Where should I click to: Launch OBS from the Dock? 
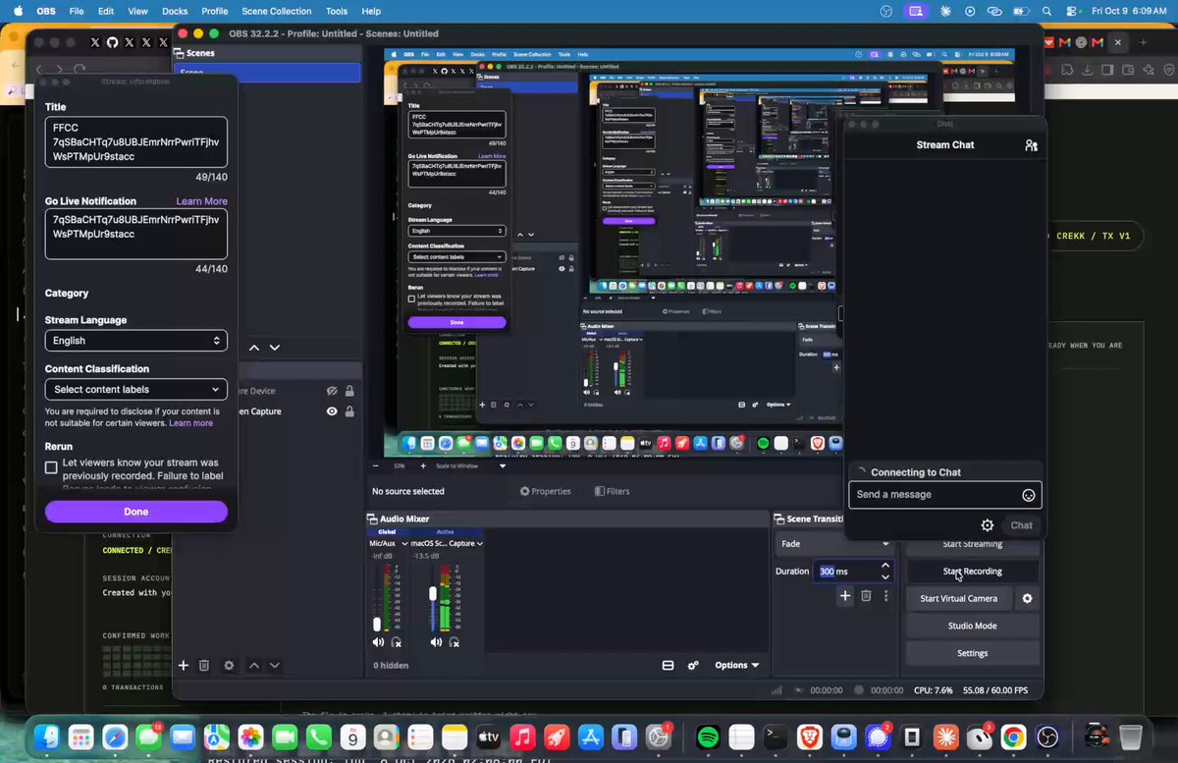point(1048,736)
